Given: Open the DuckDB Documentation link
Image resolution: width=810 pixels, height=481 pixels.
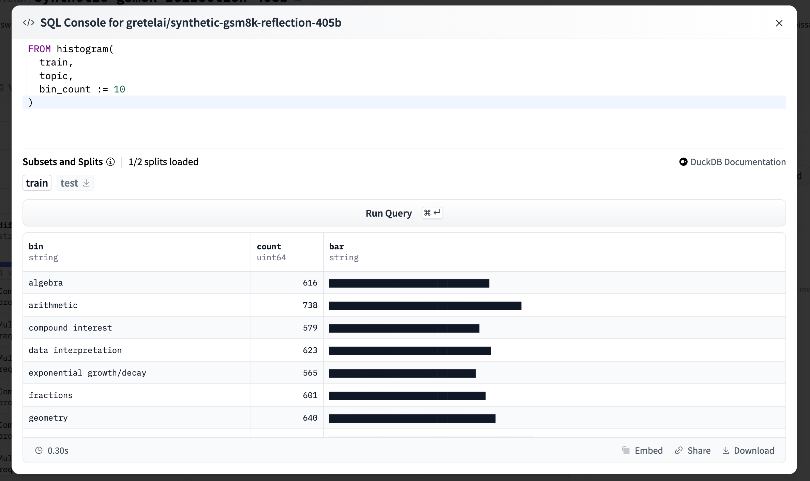Looking at the screenshot, I should point(737,162).
